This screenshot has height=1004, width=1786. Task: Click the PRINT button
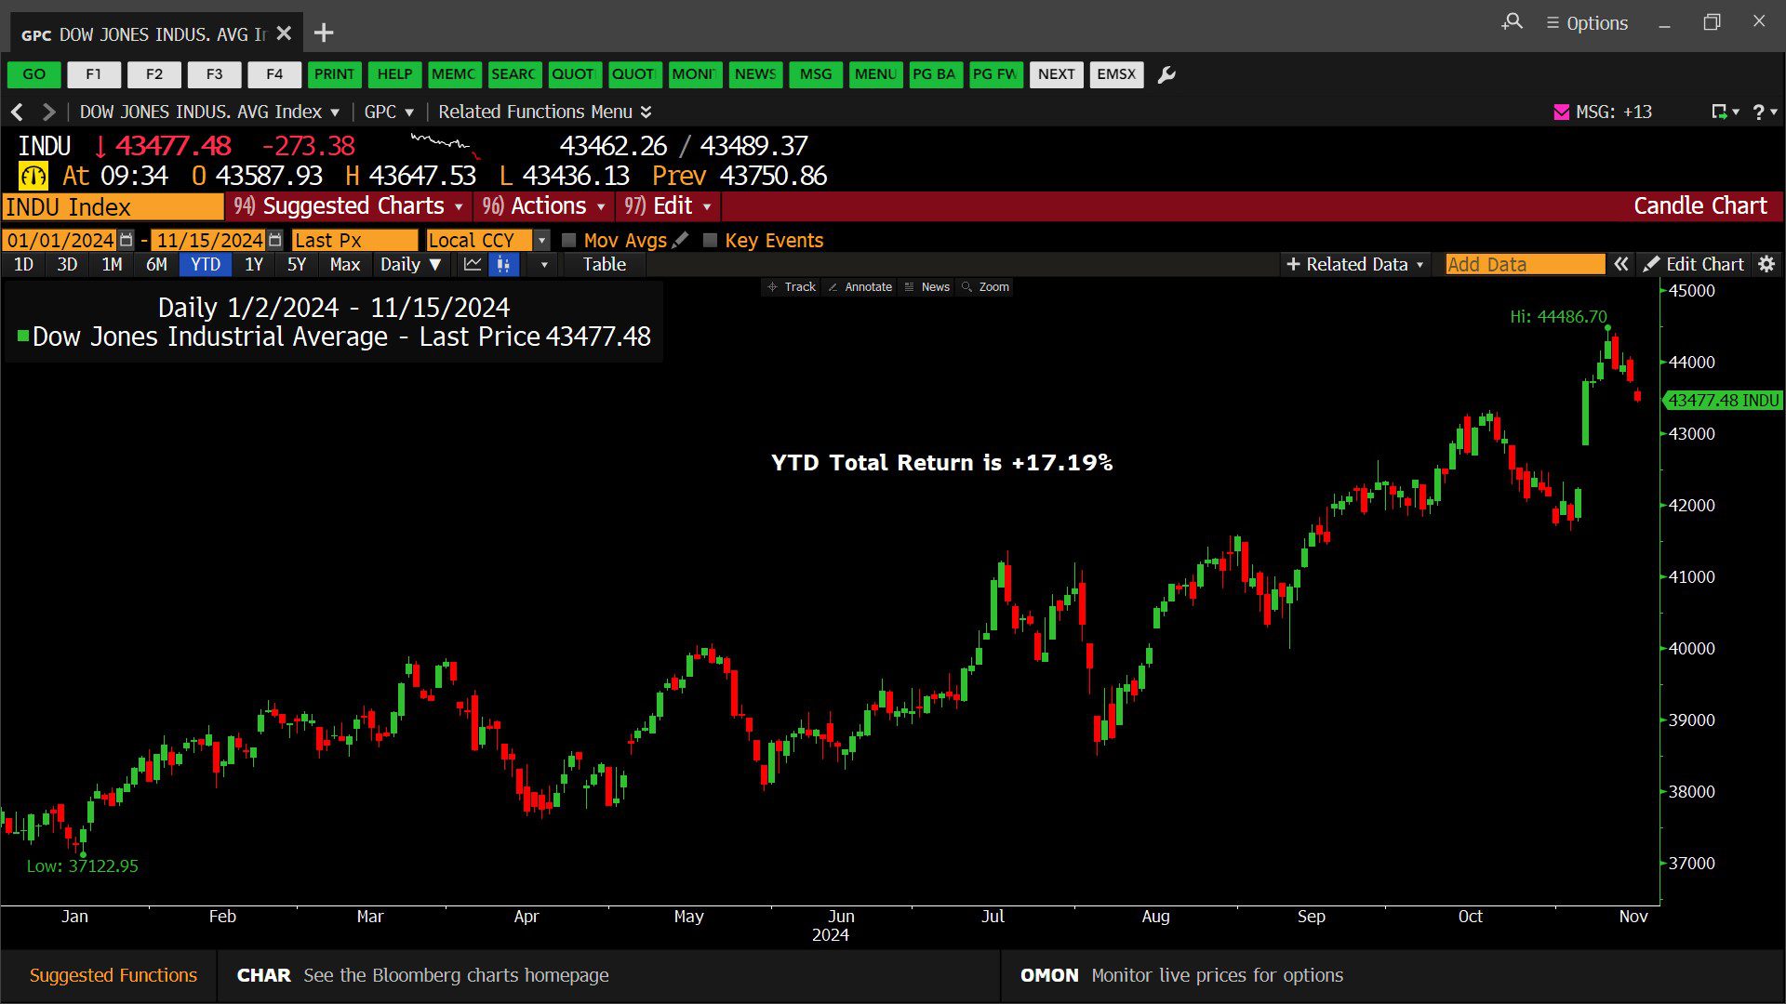[x=334, y=74]
